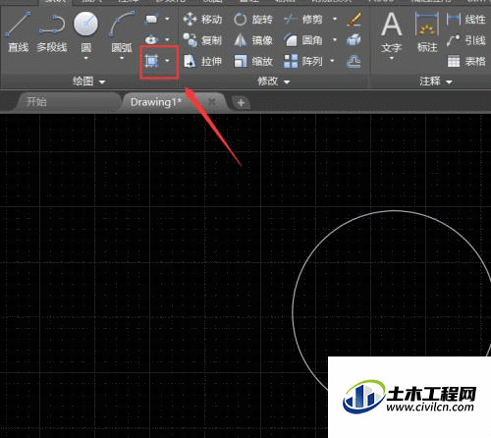This screenshot has height=438, width=491.
Task: Open the Arc tool dropdown arrow
Action: point(122,58)
